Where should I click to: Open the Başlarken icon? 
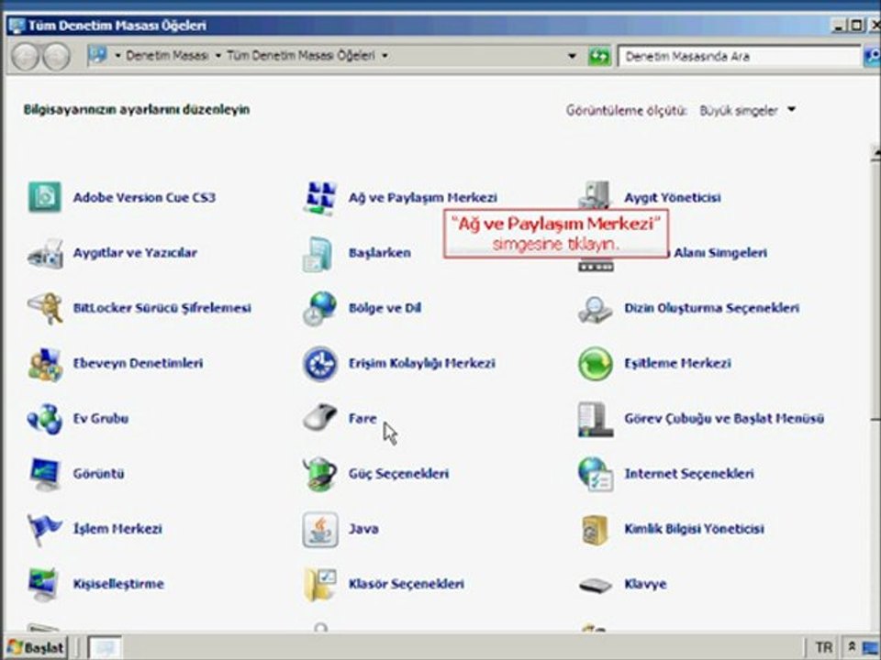tap(318, 254)
